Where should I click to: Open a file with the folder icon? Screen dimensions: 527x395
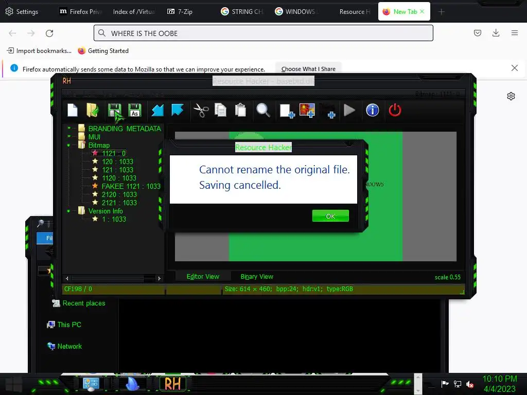pos(93,110)
